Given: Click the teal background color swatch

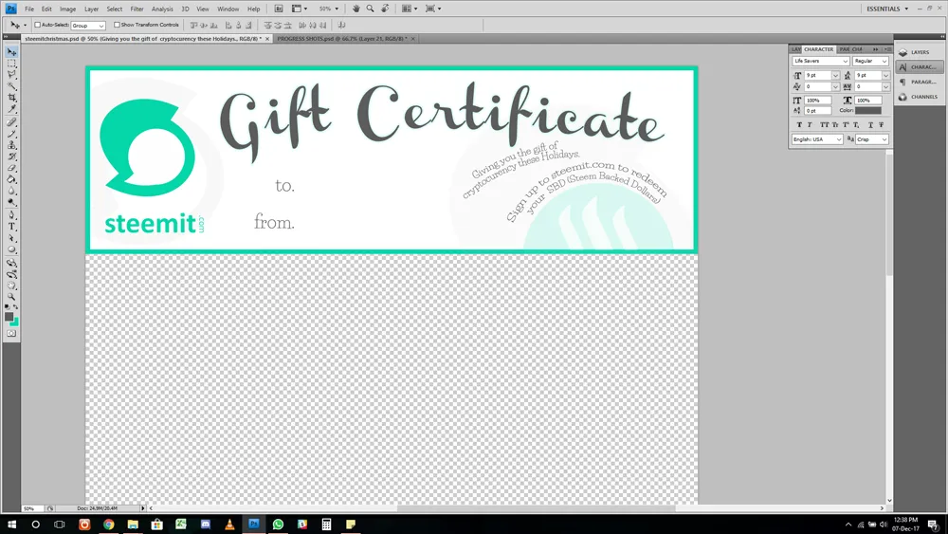Looking at the screenshot, I should (14, 322).
